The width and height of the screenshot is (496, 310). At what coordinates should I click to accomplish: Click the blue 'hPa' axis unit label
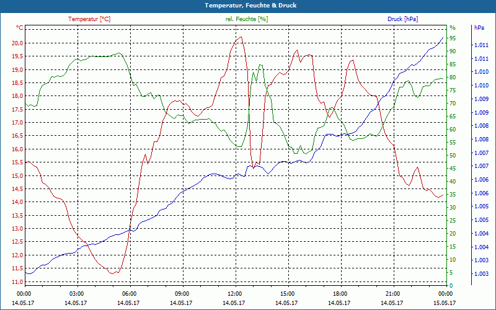point(479,28)
